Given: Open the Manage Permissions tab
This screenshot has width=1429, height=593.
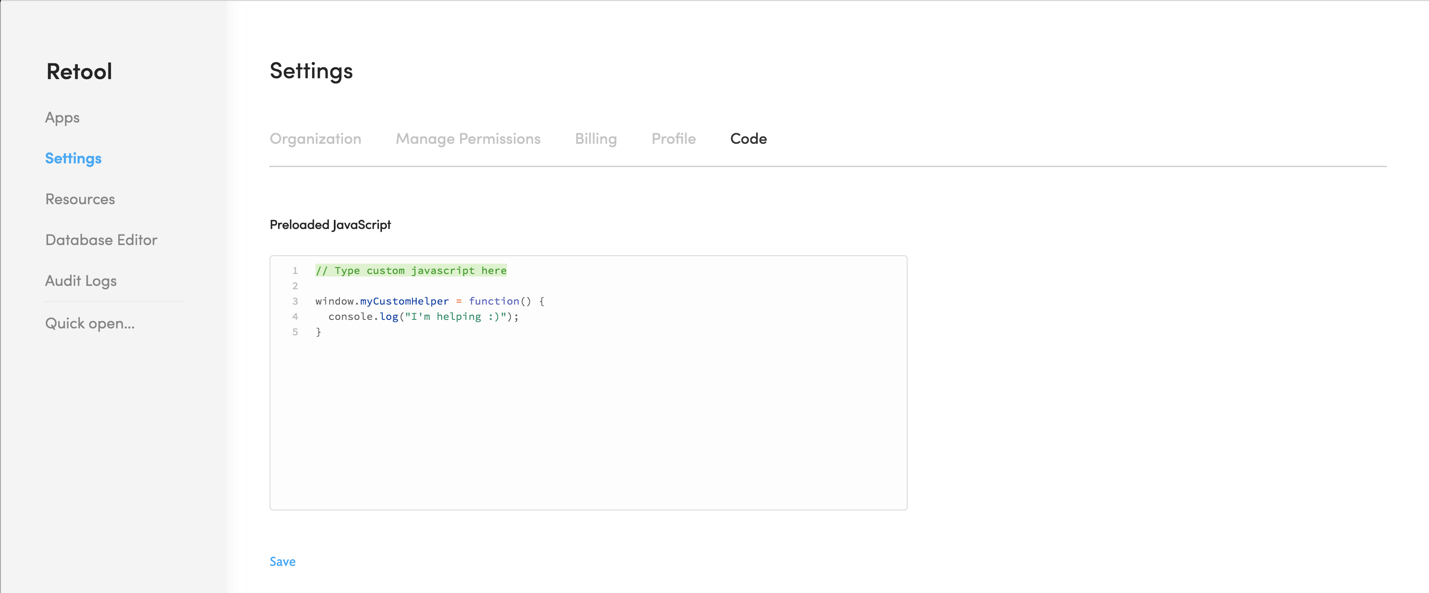Looking at the screenshot, I should [x=468, y=139].
